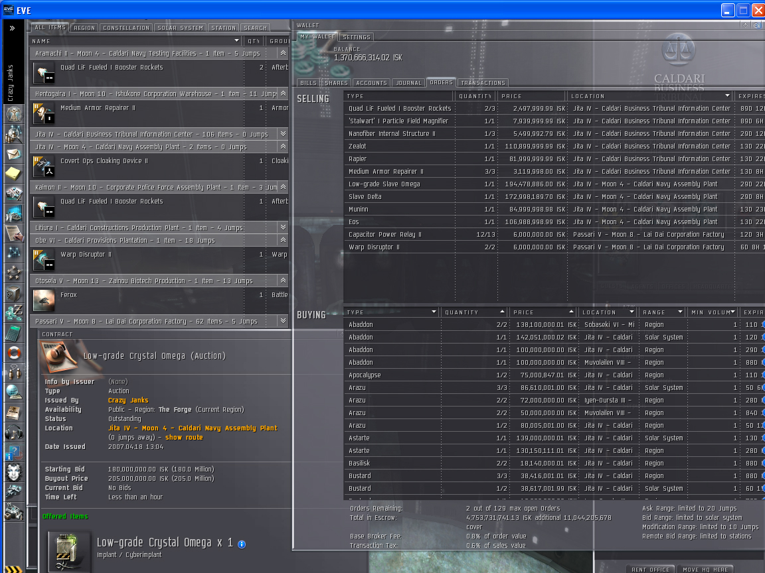The image size is (765, 573).
Task: Open the EVE Mail envelope icon
Action: [14, 154]
